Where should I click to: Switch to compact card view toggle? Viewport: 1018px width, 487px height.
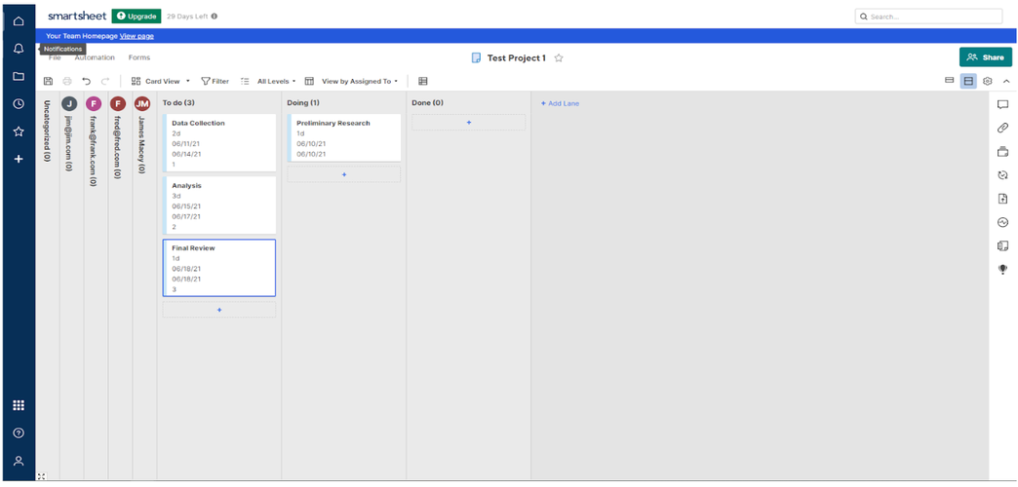coord(950,81)
